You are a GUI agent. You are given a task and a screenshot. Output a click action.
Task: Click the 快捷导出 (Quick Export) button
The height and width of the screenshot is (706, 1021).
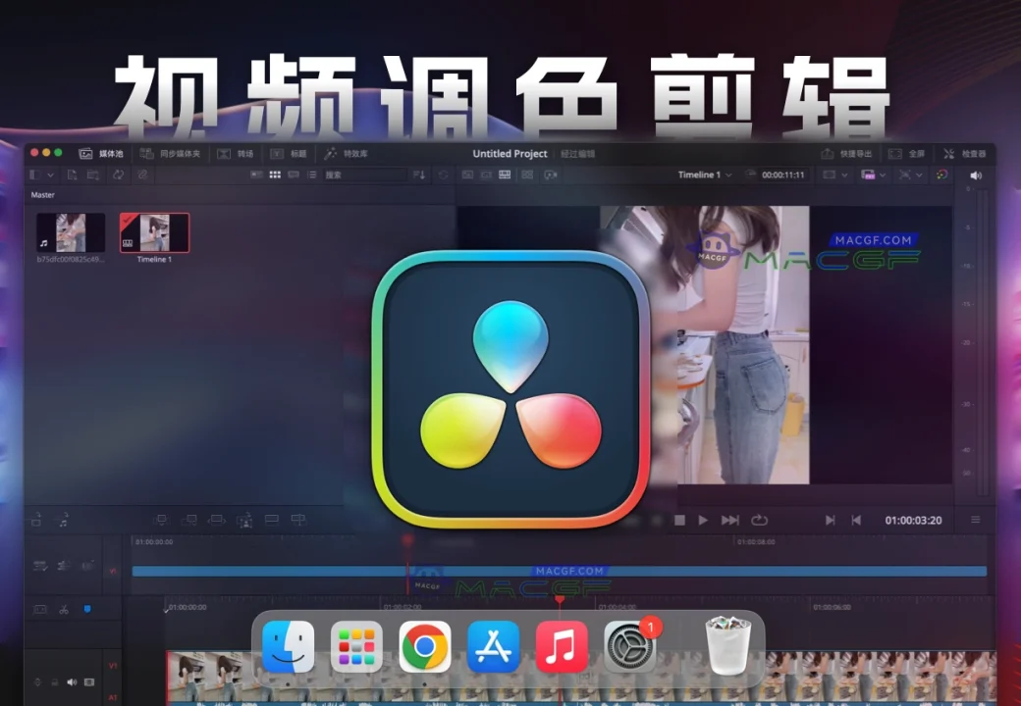(850, 153)
